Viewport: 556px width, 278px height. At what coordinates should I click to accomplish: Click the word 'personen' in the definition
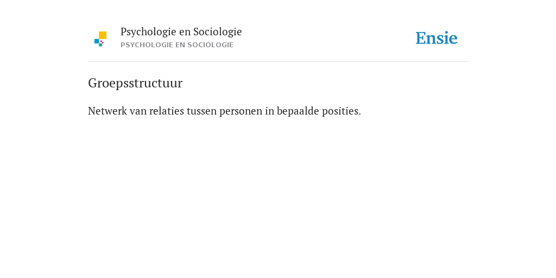(x=241, y=112)
